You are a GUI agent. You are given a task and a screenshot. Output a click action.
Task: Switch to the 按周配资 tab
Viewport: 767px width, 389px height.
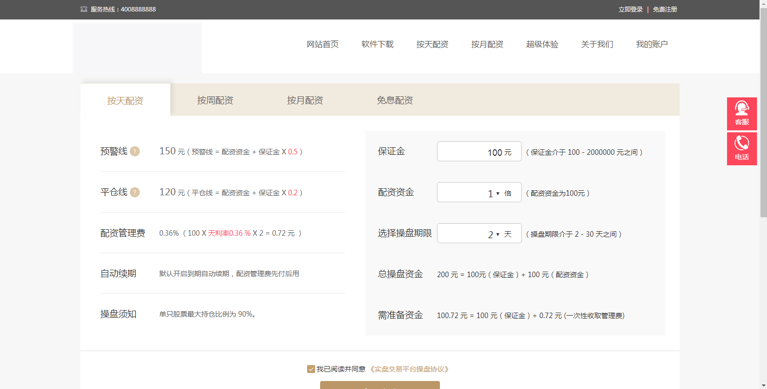(216, 100)
